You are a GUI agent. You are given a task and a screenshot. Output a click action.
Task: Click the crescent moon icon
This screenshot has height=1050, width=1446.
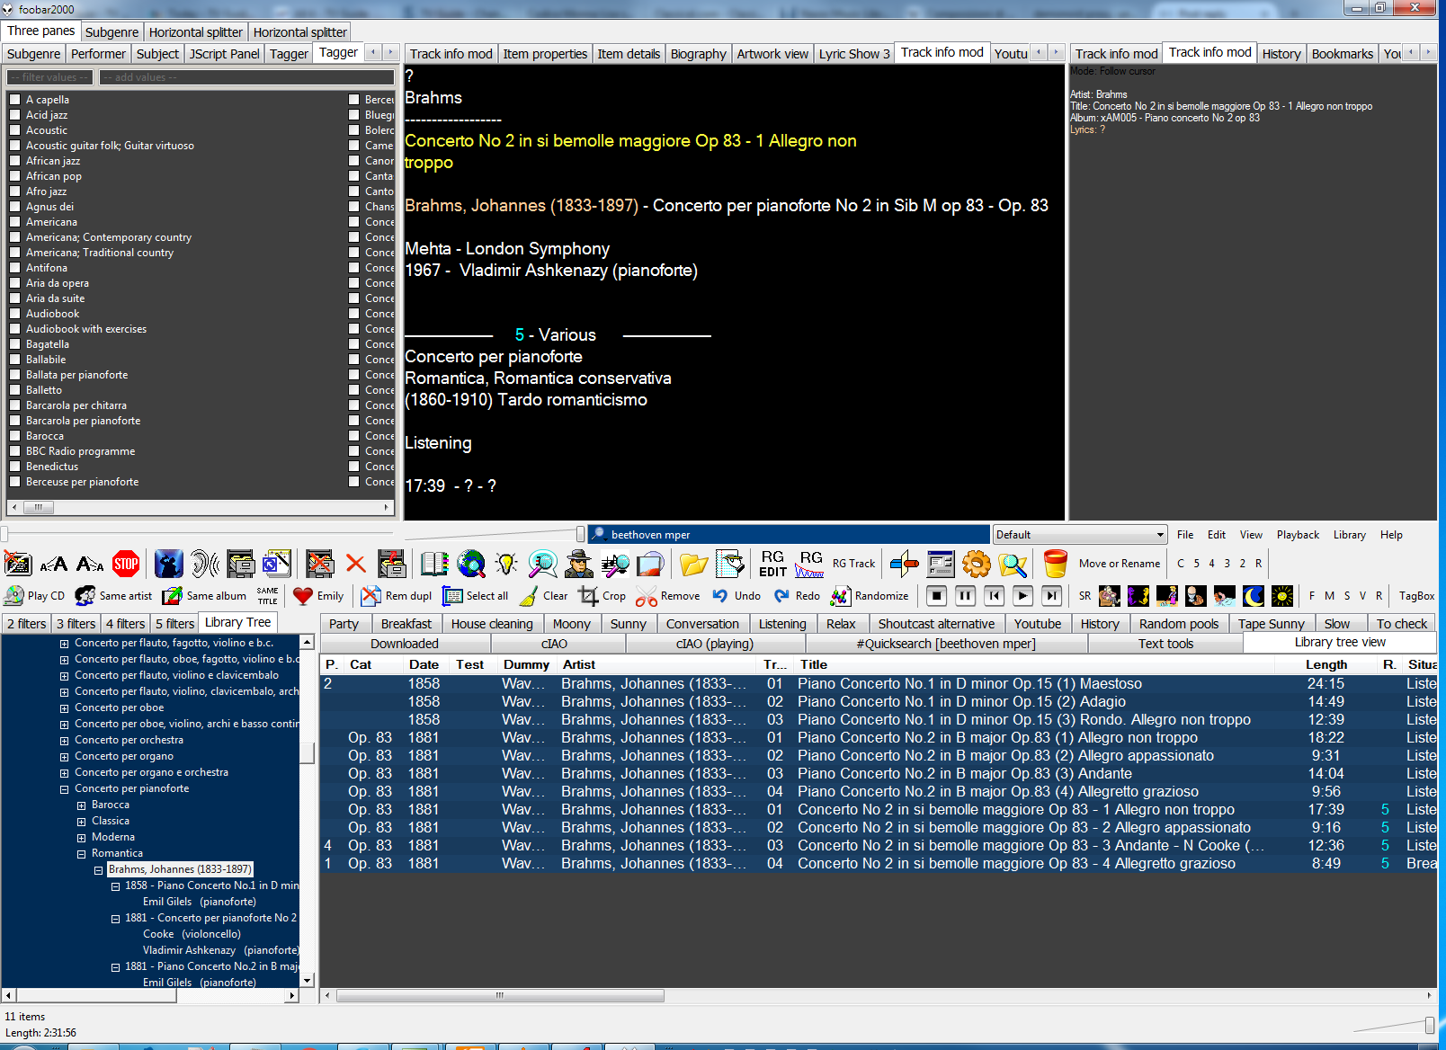[x=1254, y=595]
